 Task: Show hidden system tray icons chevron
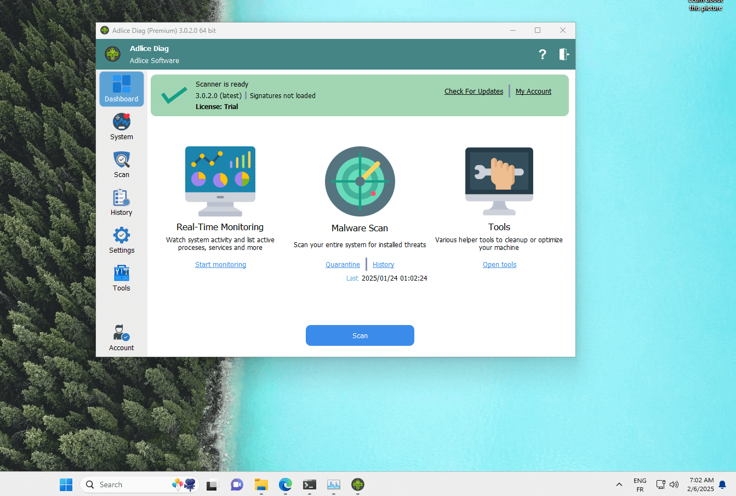click(619, 484)
